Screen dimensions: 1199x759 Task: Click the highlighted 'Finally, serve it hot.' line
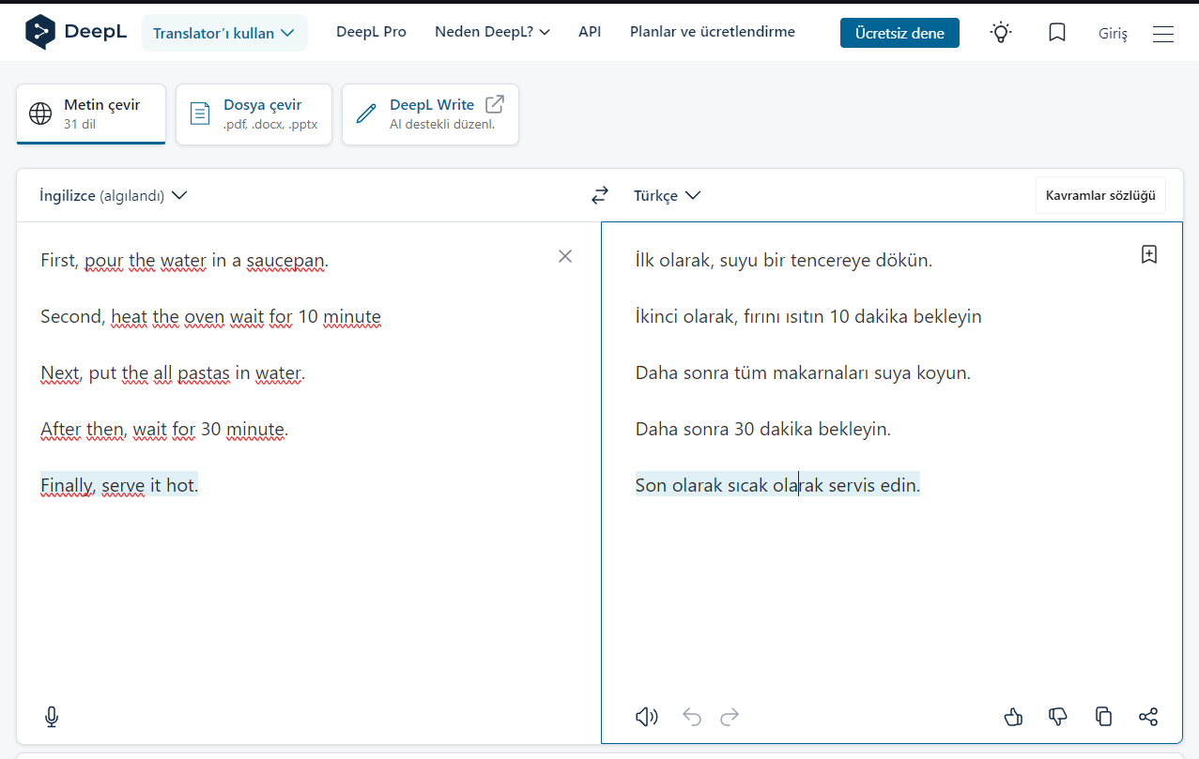119,485
